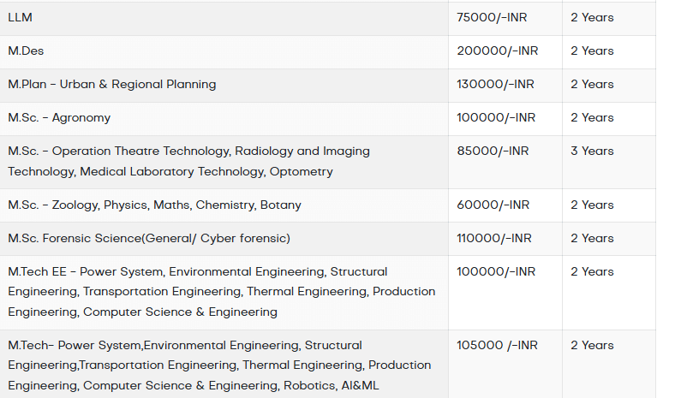Image resolution: width=675 pixels, height=398 pixels.
Task: Select the 200000/-INR fee cell
Action: point(498,50)
